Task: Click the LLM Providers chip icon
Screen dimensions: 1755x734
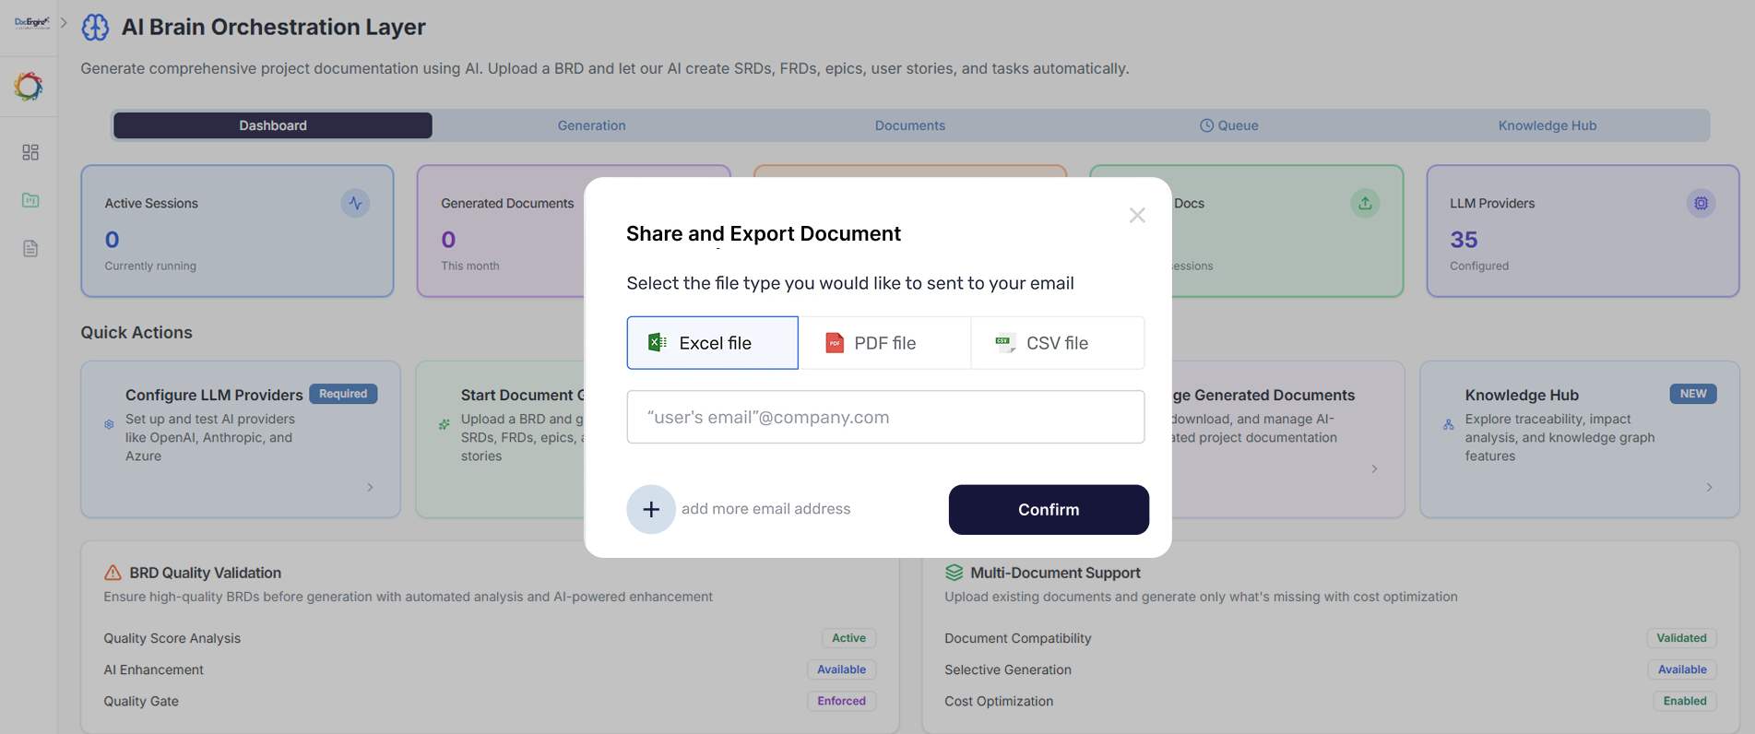Action: [x=1701, y=203]
